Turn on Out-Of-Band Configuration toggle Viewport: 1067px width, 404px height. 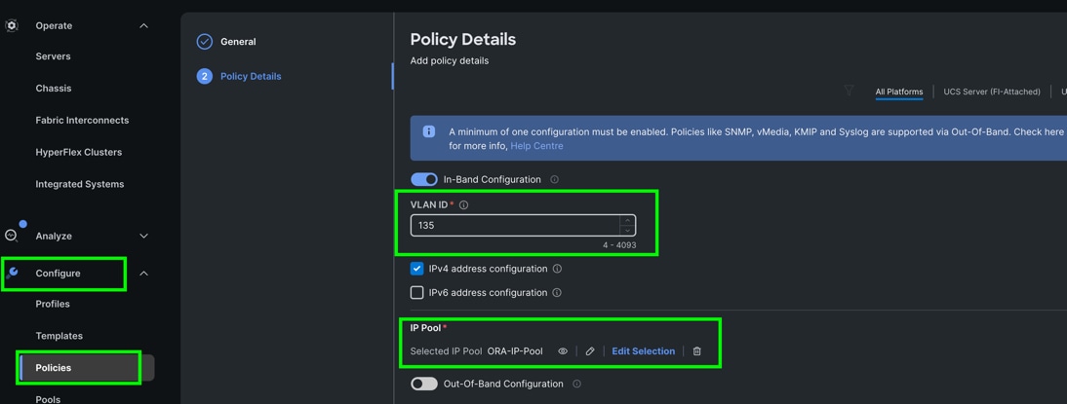pos(424,385)
